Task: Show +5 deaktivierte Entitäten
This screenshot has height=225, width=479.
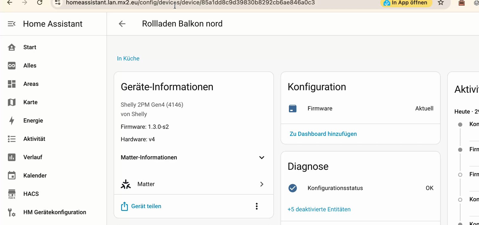Action: (319, 209)
